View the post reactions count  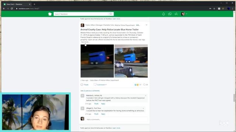[138, 85]
